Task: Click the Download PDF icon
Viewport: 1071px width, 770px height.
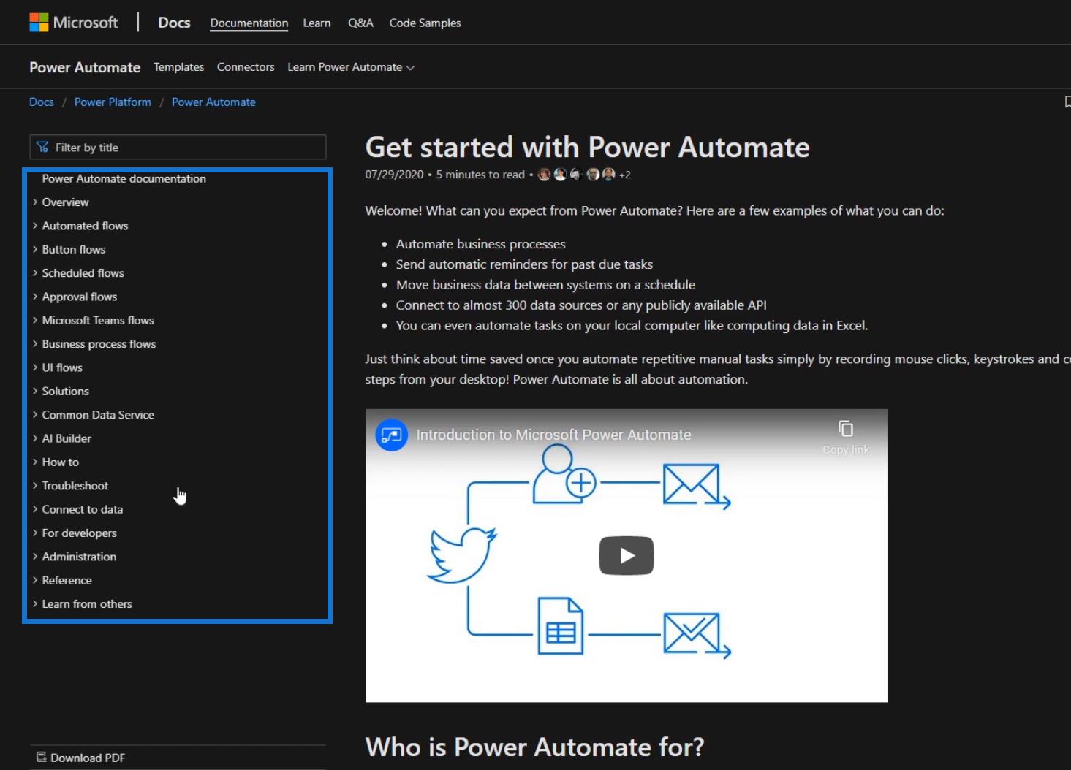Action: point(42,758)
